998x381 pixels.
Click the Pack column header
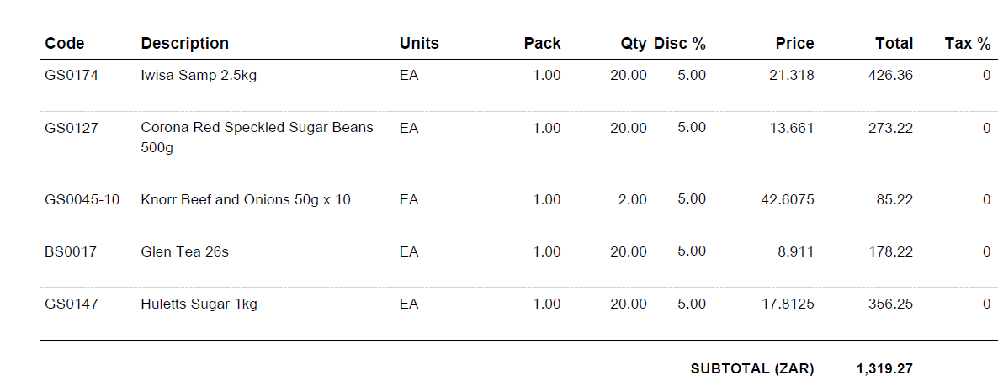[542, 44]
